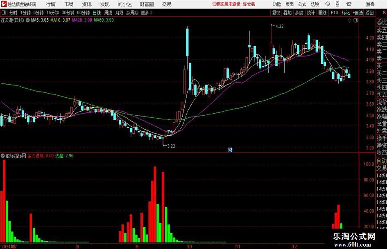
Task: Select the 日线 daily tab
Action: click(x=97, y=13)
